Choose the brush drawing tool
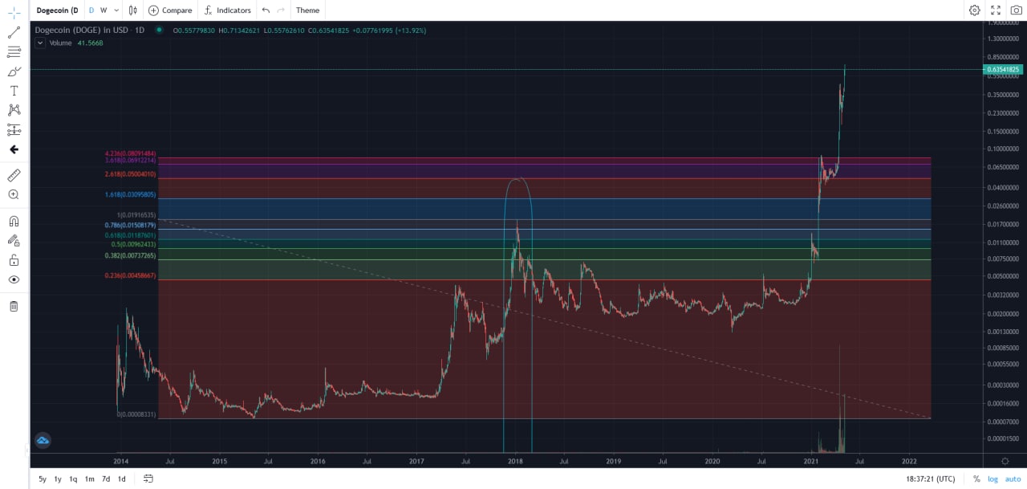The height and width of the screenshot is (489, 1027). (14, 71)
